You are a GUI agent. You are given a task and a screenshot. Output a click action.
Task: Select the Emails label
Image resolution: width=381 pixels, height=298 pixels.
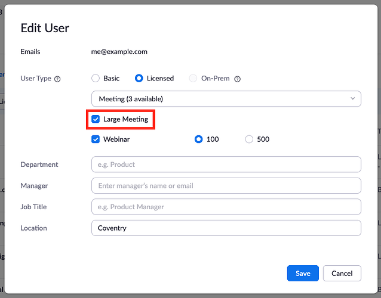click(x=30, y=52)
